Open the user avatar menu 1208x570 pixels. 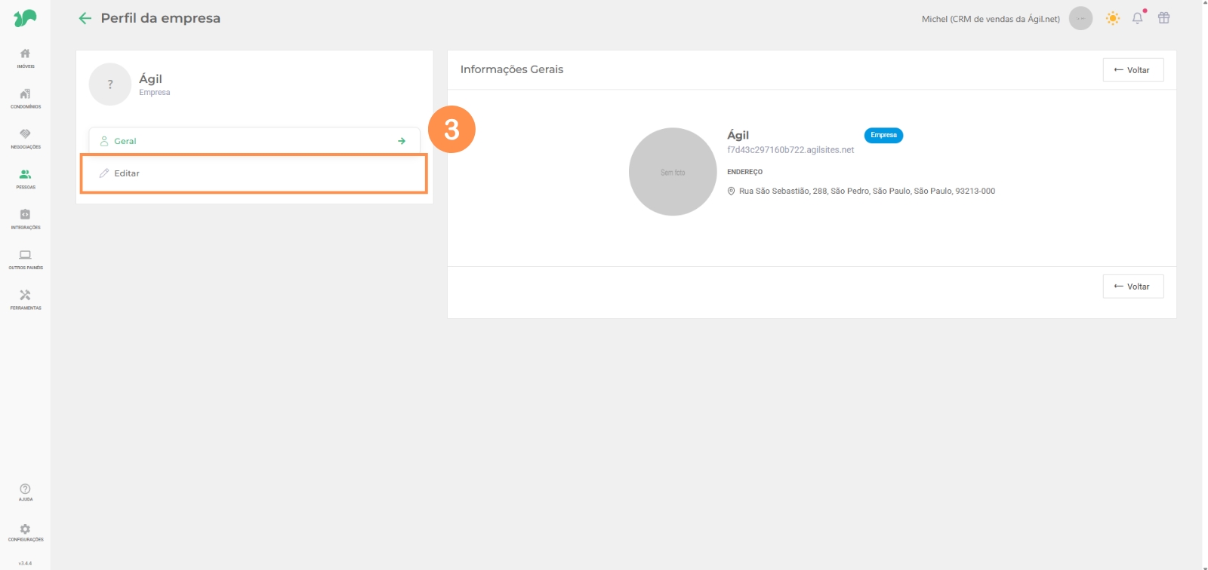(x=1080, y=18)
